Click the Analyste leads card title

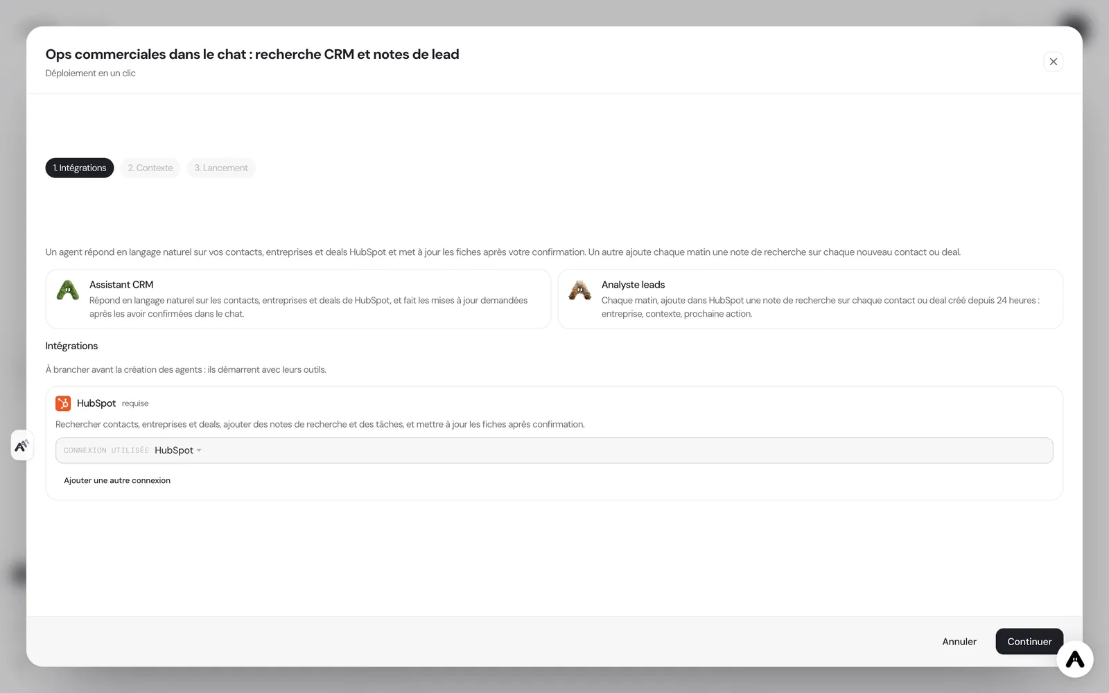click(x=633, y=285)
